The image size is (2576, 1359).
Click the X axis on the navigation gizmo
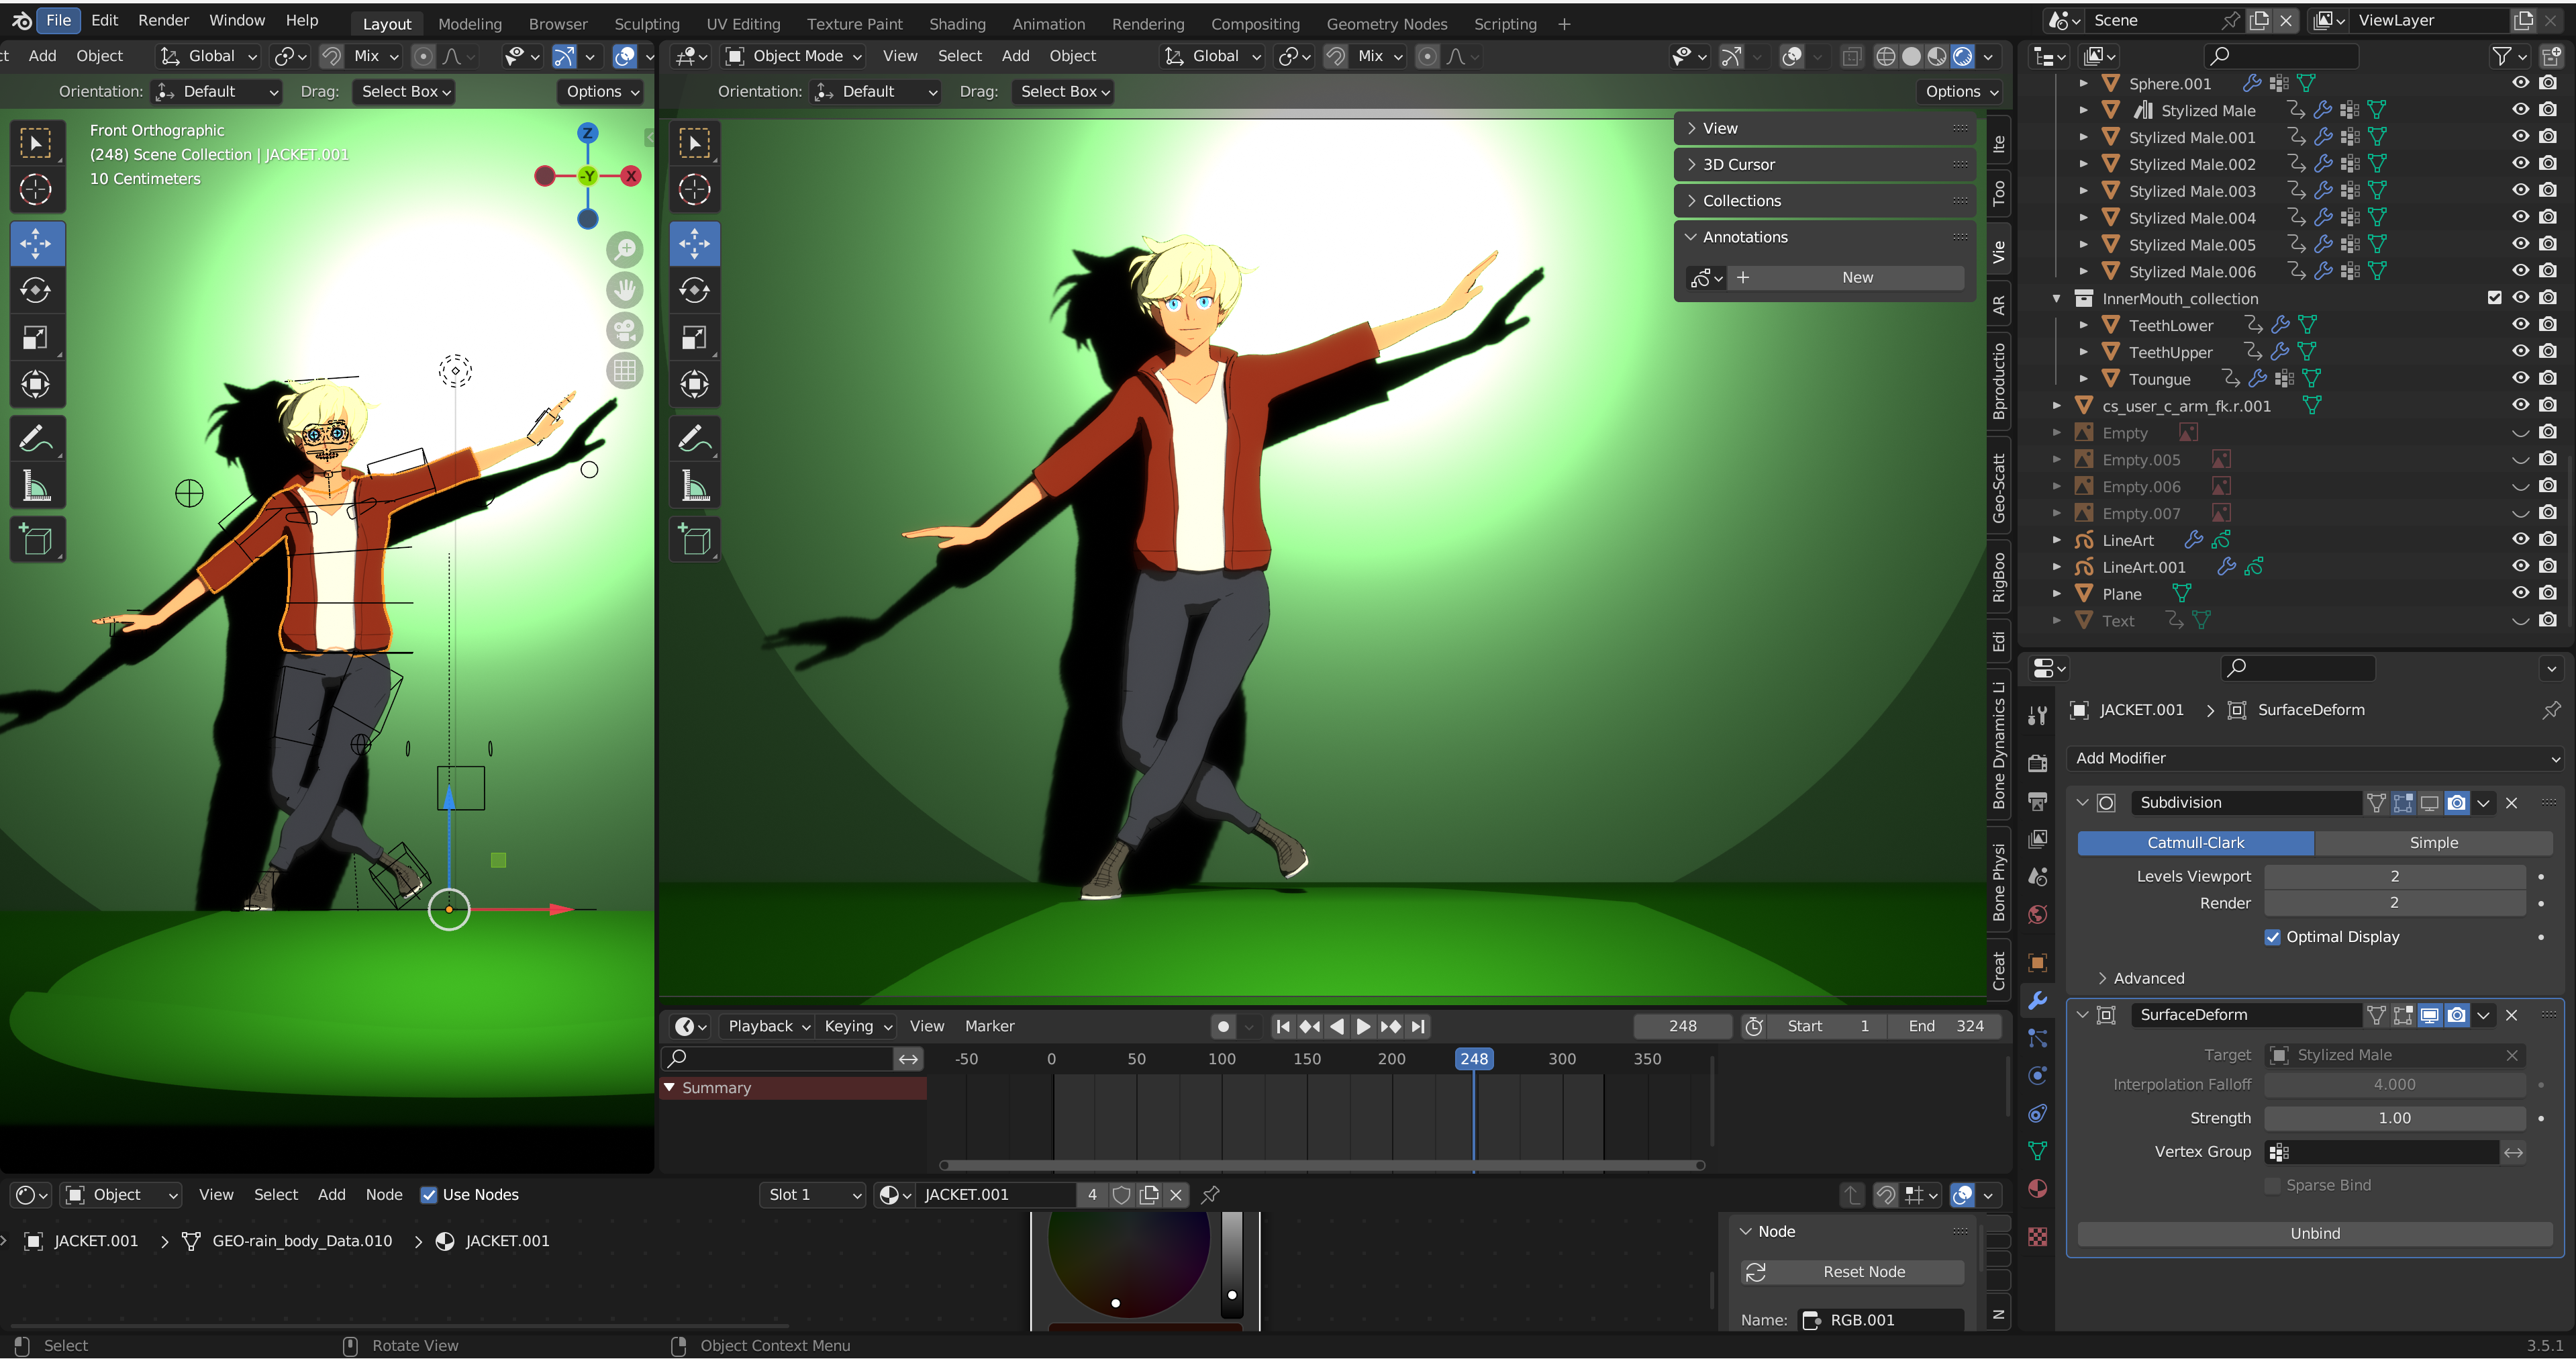[x=631, y=176]
